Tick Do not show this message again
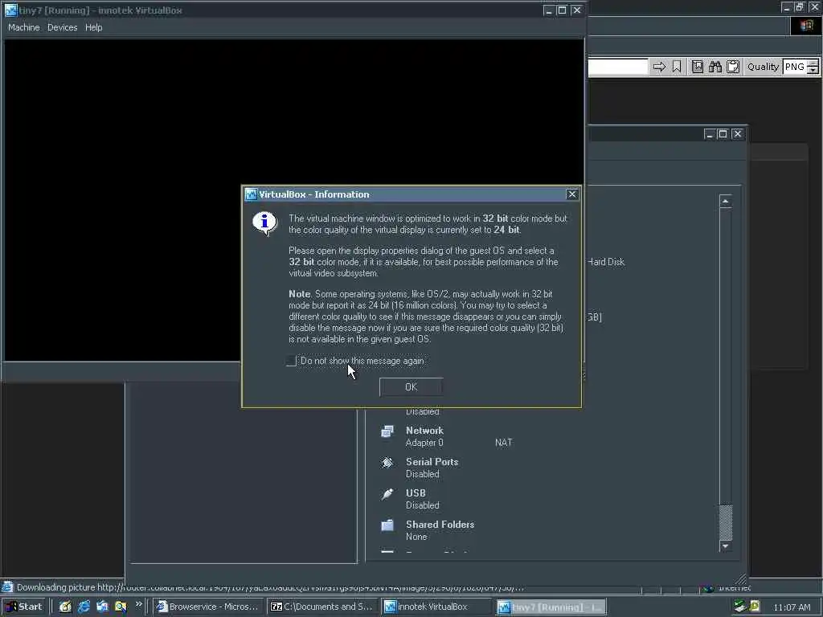823x617 pixels. click(291, 361)
